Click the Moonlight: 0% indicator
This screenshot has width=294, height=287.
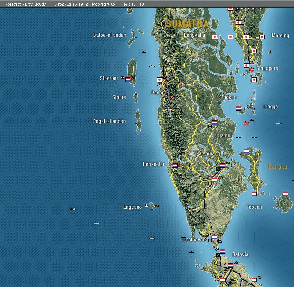(104, 4)
